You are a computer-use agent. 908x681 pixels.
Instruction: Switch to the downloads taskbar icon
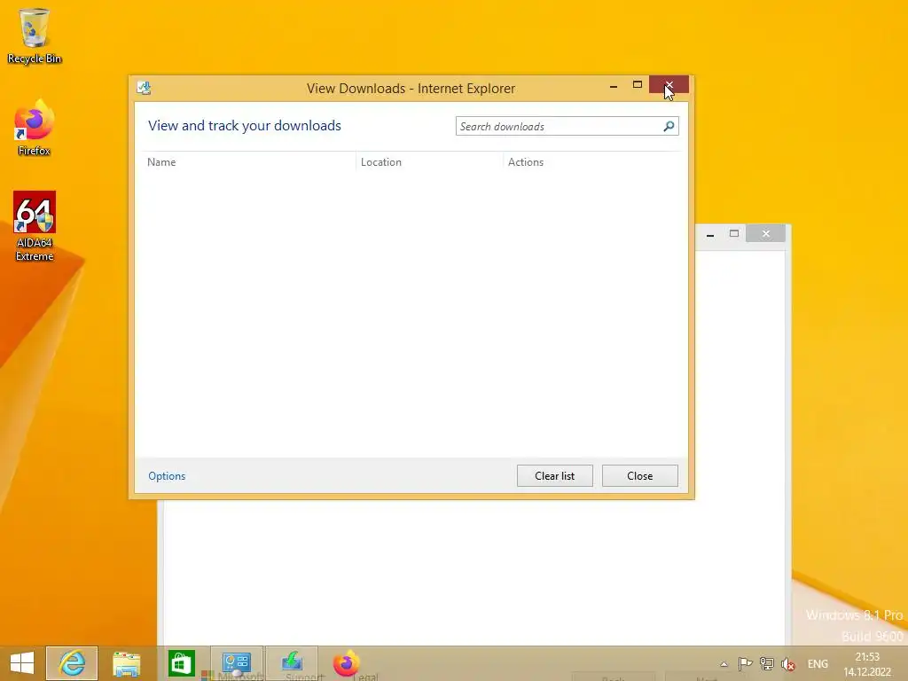tap(292, 663)
